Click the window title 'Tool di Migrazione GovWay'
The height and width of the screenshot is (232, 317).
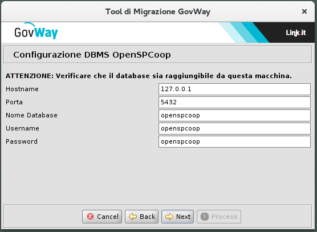[x=158, y=11]
